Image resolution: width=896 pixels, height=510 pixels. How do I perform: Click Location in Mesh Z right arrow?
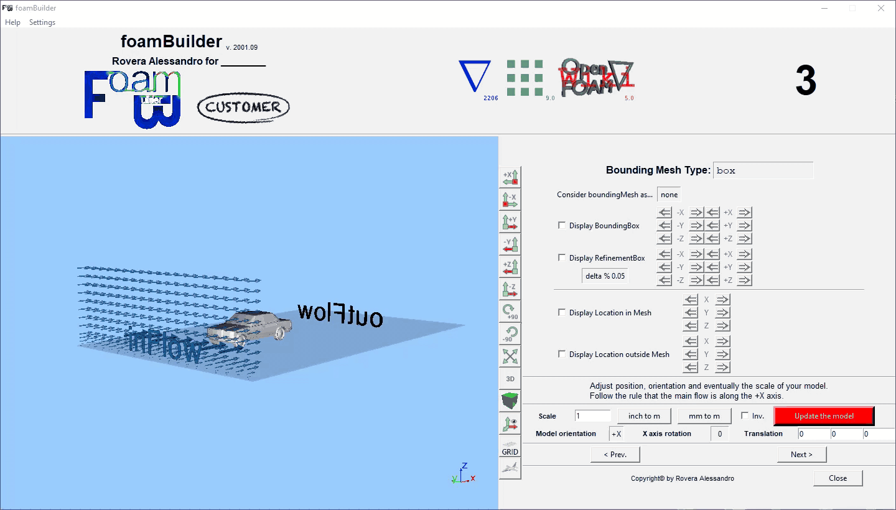point(722,326)
